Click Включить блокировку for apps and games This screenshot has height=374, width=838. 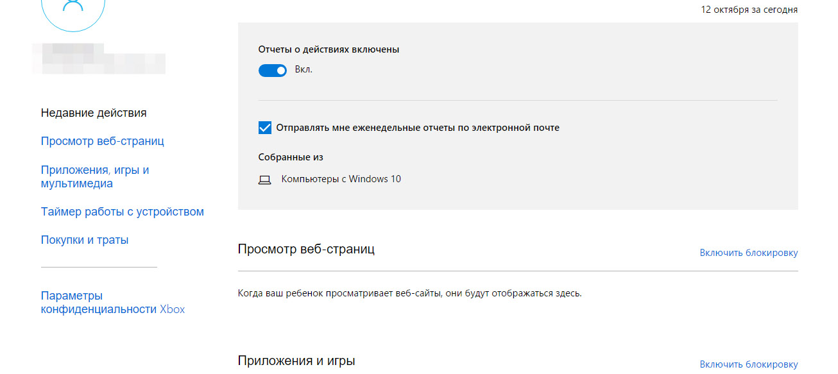(x=749, y=364)
